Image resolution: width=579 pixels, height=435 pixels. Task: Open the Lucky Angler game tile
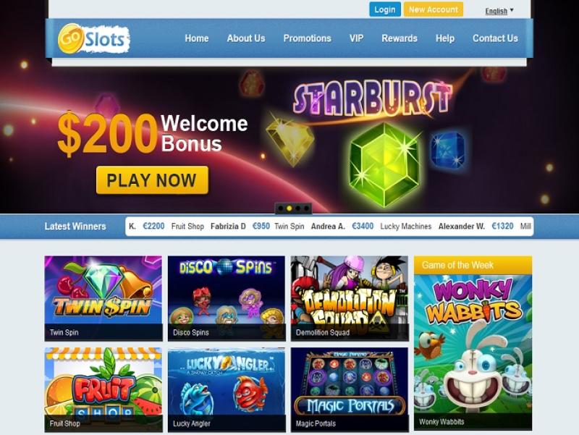227,389
